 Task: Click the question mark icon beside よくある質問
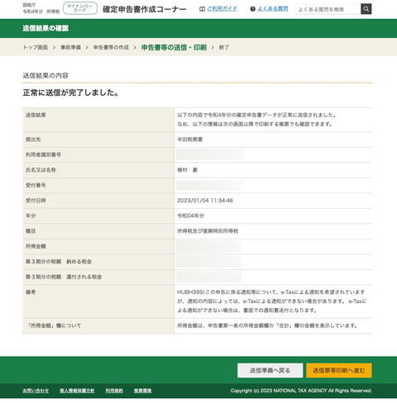[x=252, y=9]
